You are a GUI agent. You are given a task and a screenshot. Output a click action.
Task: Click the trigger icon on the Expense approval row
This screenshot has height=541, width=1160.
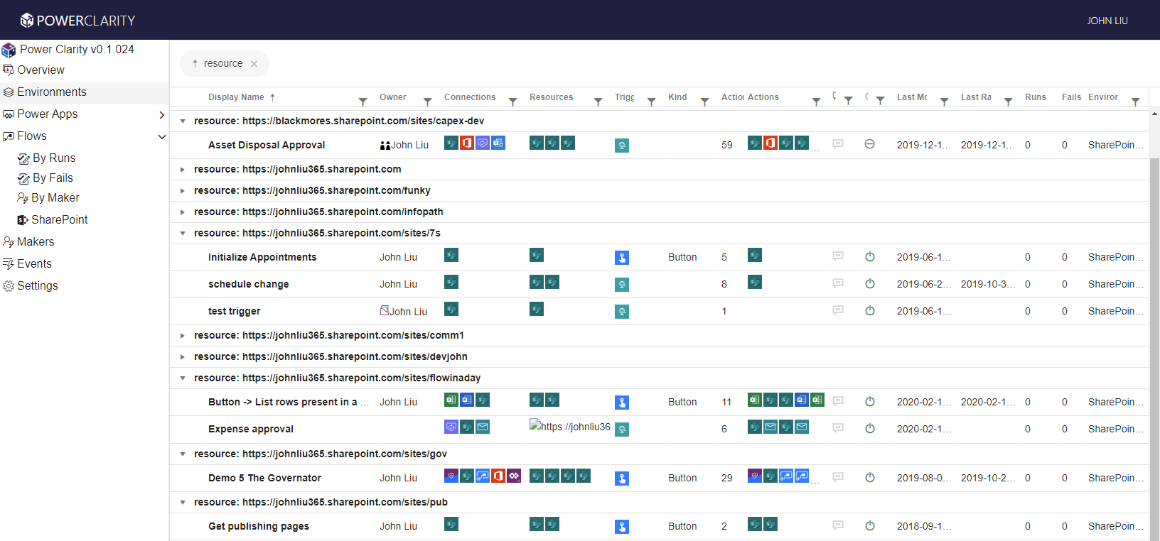click(622, 430)
